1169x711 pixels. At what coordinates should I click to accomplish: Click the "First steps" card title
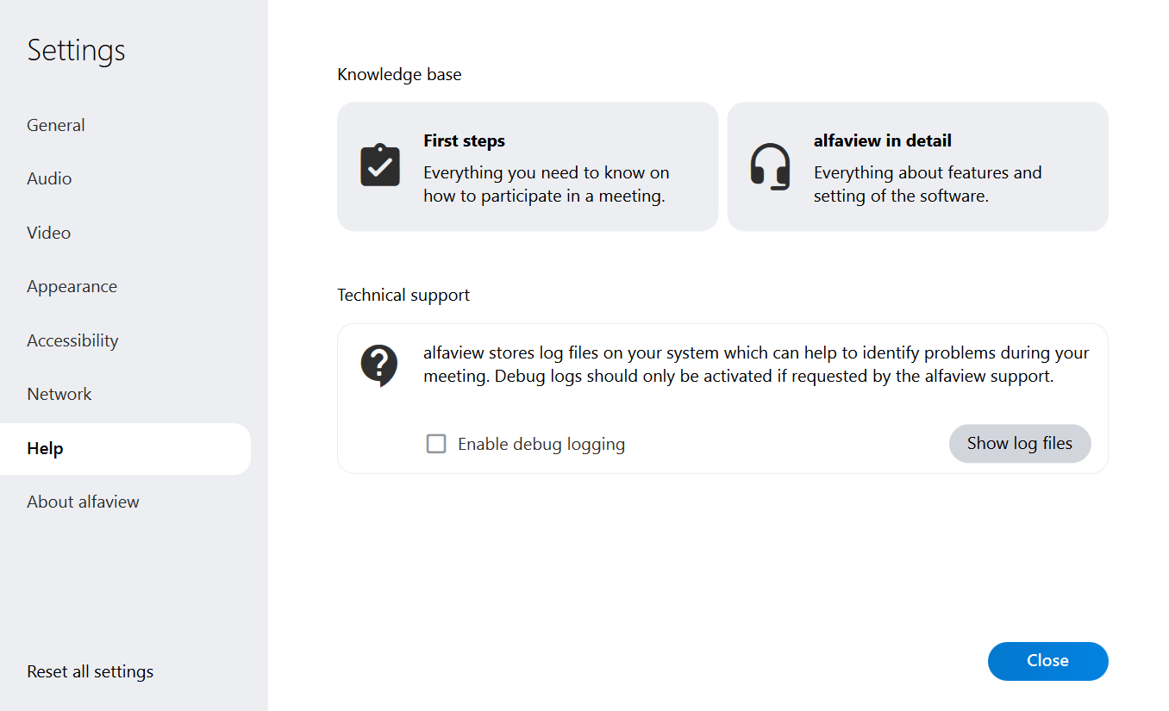[x=465, y=140]
